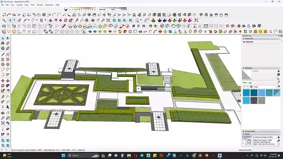This screenshot has height=159, width=283.
Task: Click the back arrow in Materials browser
Action: (x=244, y=87)
